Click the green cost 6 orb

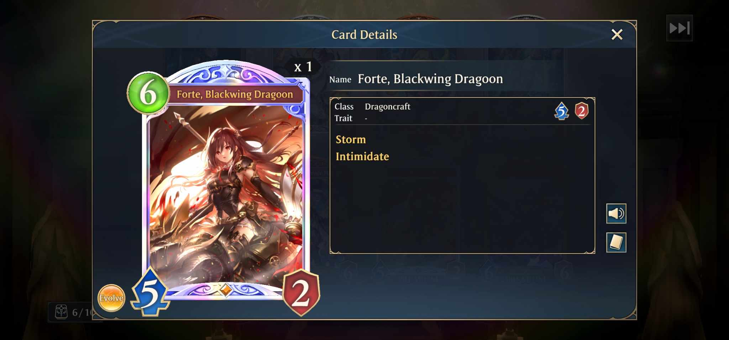click(148, 93)
